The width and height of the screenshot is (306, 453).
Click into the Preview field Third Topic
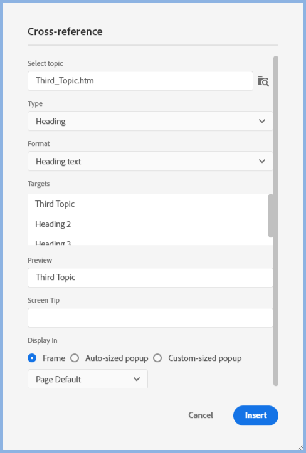150,278
